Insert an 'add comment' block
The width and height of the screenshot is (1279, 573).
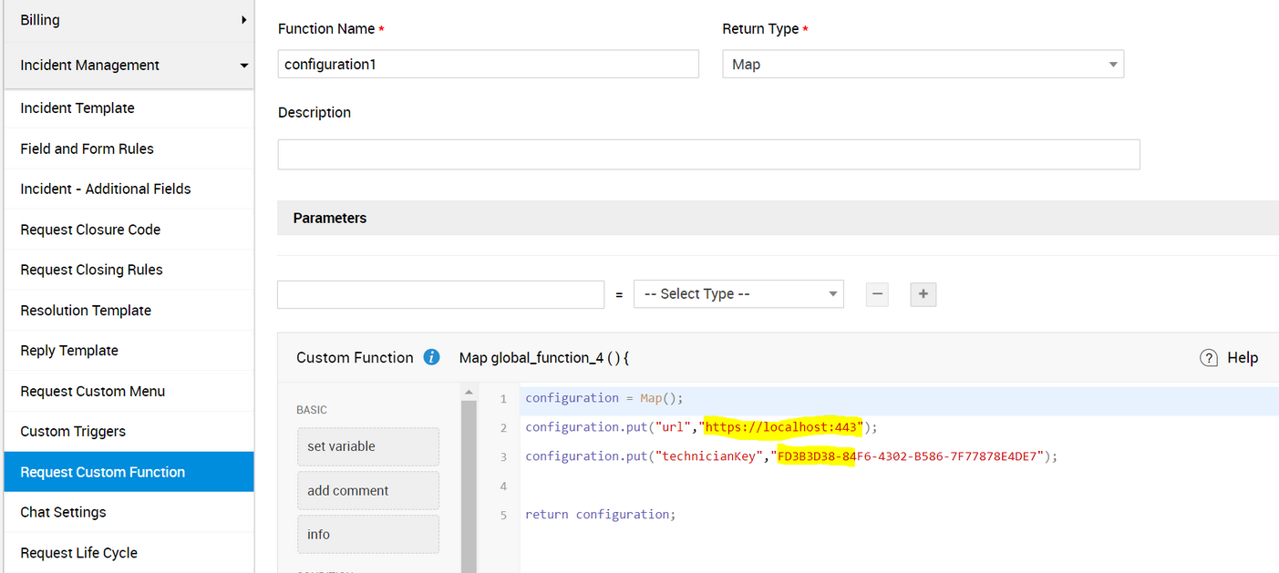click(367, 490)
